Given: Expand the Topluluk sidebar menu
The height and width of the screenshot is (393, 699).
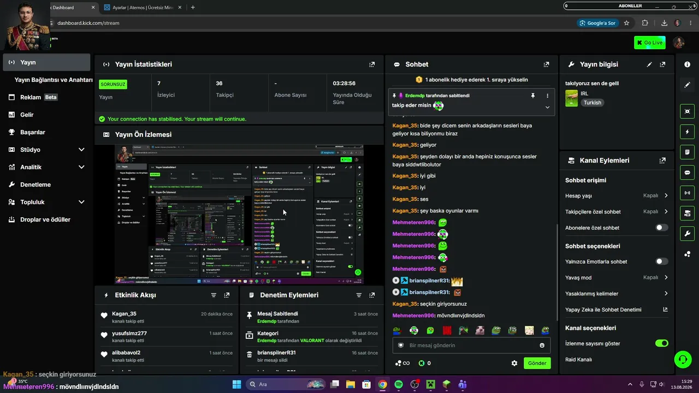Looking at the screenshot, I should 82,202.
